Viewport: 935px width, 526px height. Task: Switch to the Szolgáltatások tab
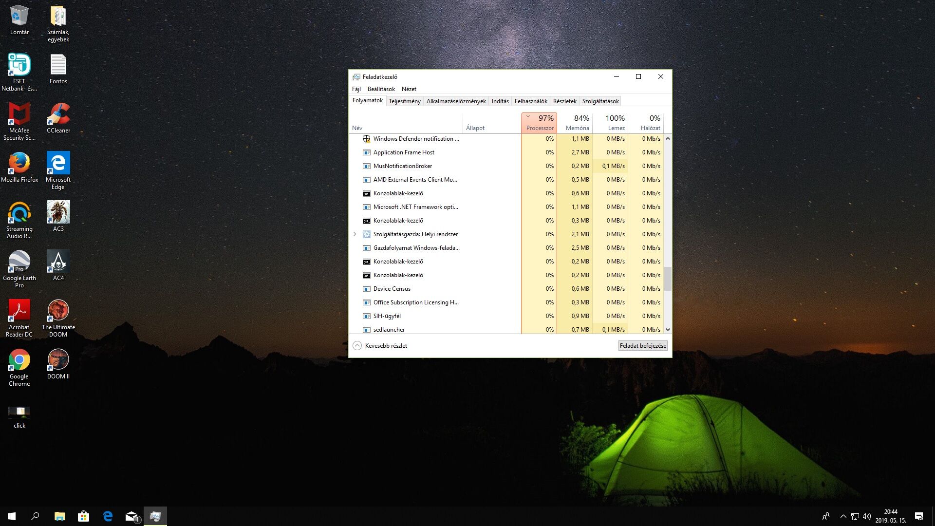coord(600,101)
